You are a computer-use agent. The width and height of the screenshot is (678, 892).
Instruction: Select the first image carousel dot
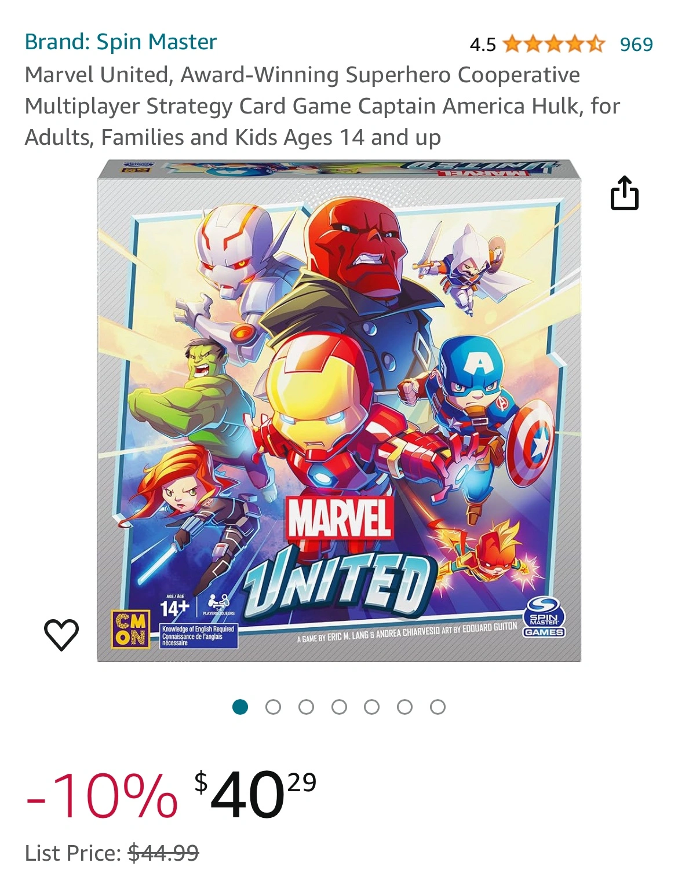[240, 707]
